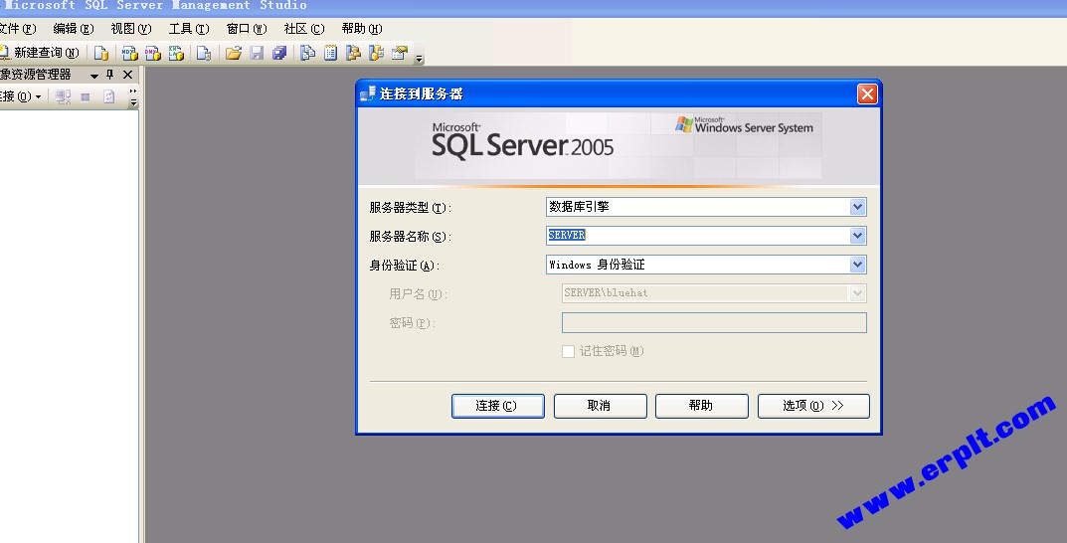Click the SQL Server Mobile Query icon
1067x543 pixels.
coord(204,53)
